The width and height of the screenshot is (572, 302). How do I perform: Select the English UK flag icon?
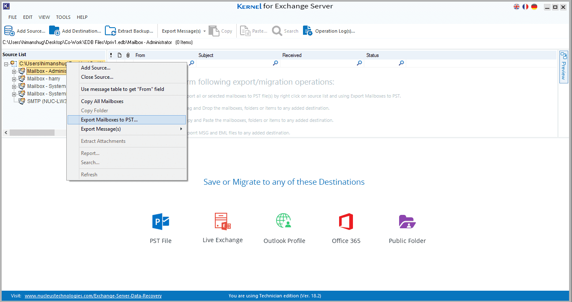[x=517, y=7]
